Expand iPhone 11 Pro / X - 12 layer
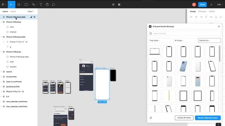Viewport: 225px width, 126px height. point(4,42)
